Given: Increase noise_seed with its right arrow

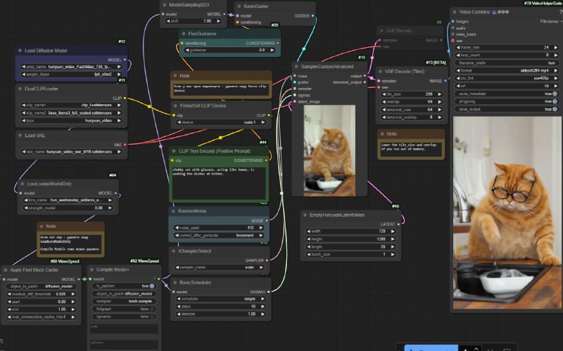Looking at the screenshot, I should coord(261,227).
